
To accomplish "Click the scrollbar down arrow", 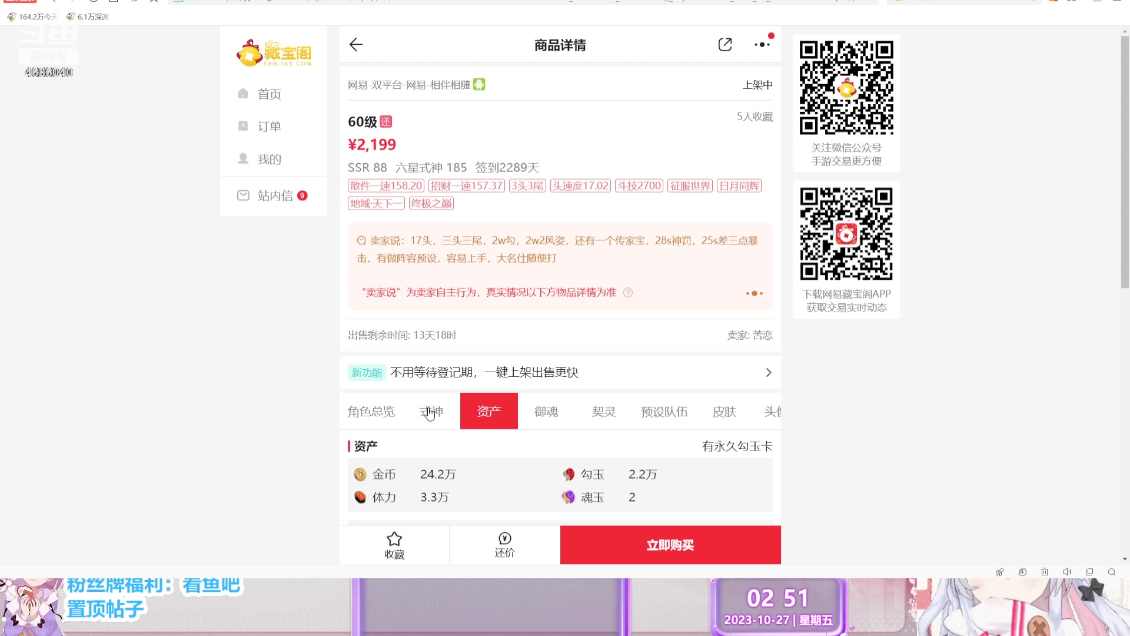I will tap(1125, 559).
